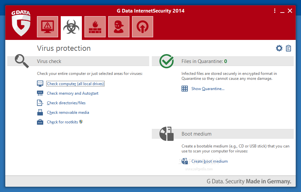Click the G Data shield logo
301x192 pixels.
coord(21,23)
